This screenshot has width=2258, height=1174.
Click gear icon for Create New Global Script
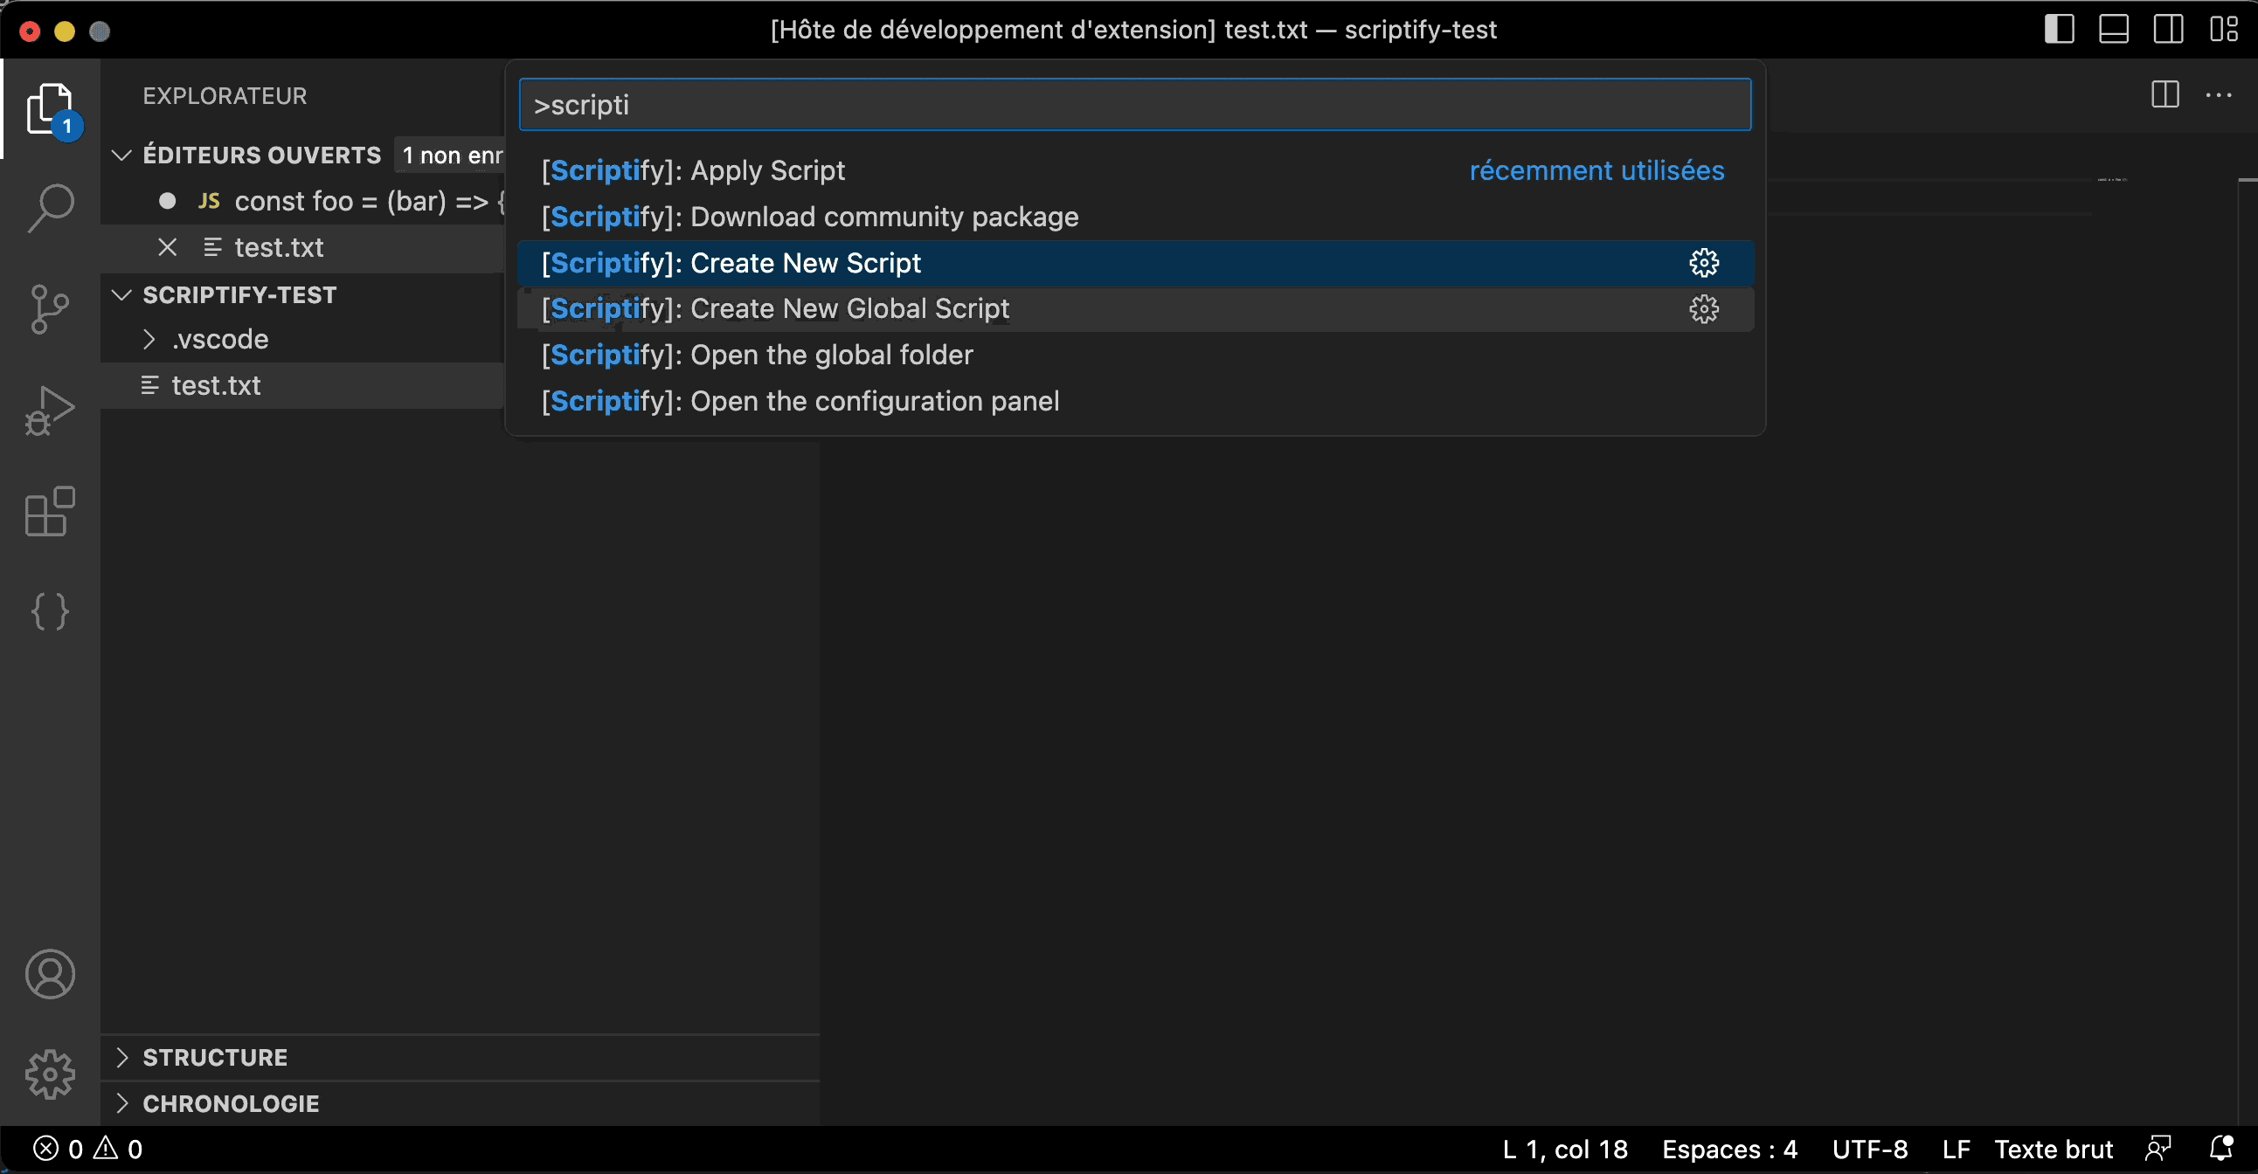click(x=1704, y=309)
